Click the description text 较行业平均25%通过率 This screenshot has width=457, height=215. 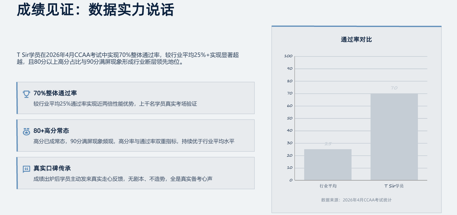tap(115, 104)
